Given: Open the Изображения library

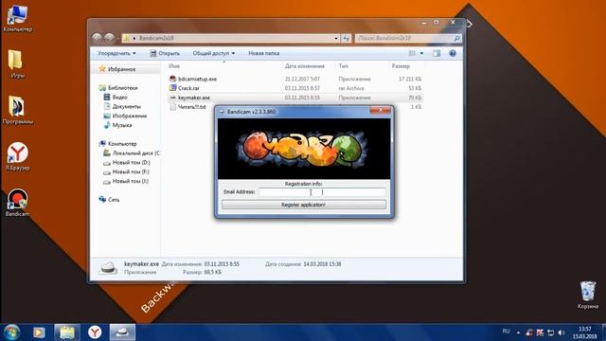Looking at the screenshot, I should (129, 116).
